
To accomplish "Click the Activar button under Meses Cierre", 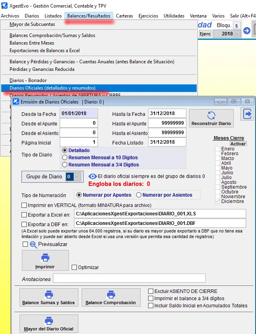I will [x=238, y=144].
